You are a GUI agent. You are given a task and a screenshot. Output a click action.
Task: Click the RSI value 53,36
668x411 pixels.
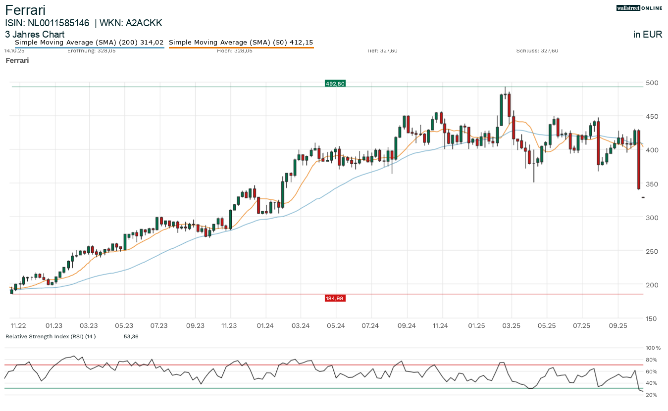point(131,337)
